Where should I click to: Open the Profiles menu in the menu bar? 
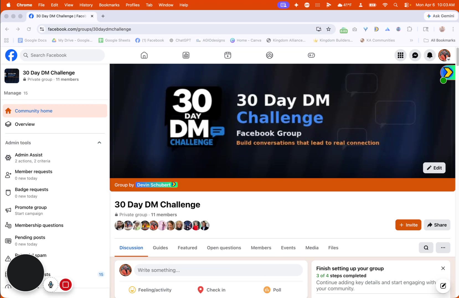tap(133, 5)
